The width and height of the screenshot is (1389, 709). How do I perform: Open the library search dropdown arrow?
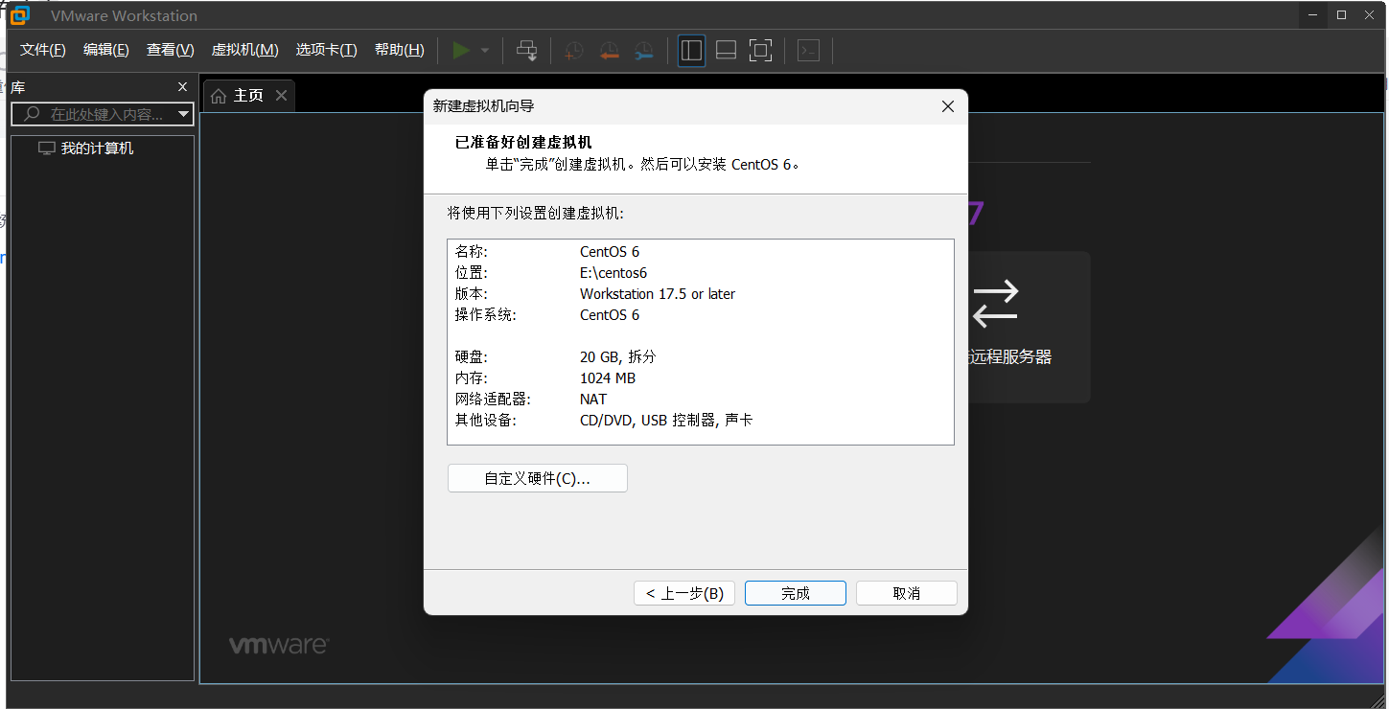click(x=183, y=114)
